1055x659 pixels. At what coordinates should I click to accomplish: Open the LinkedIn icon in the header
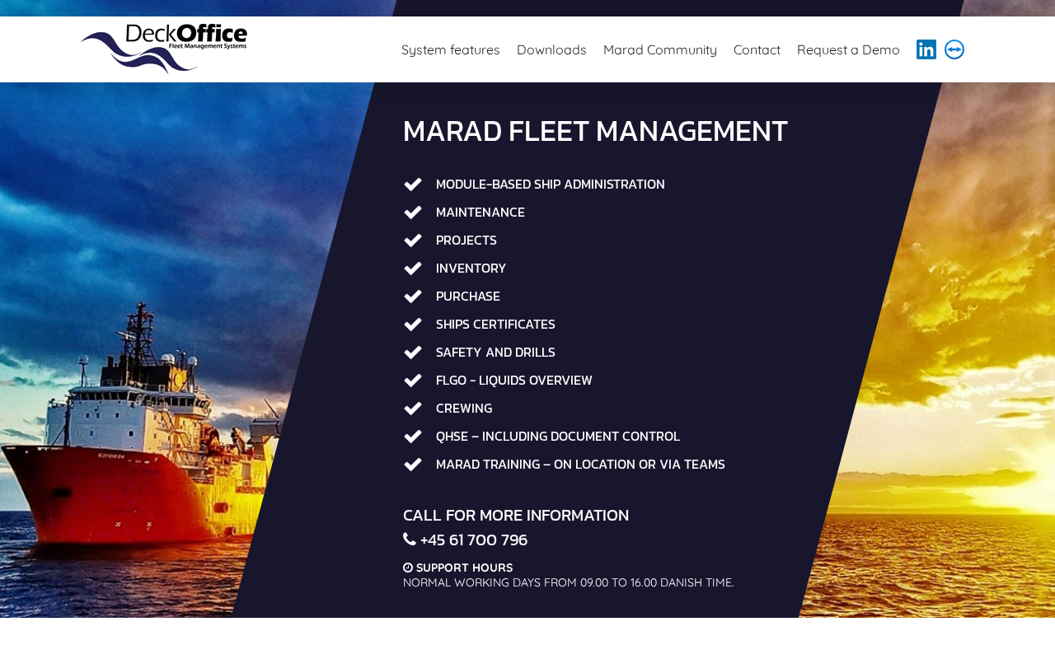coord(926,49)
